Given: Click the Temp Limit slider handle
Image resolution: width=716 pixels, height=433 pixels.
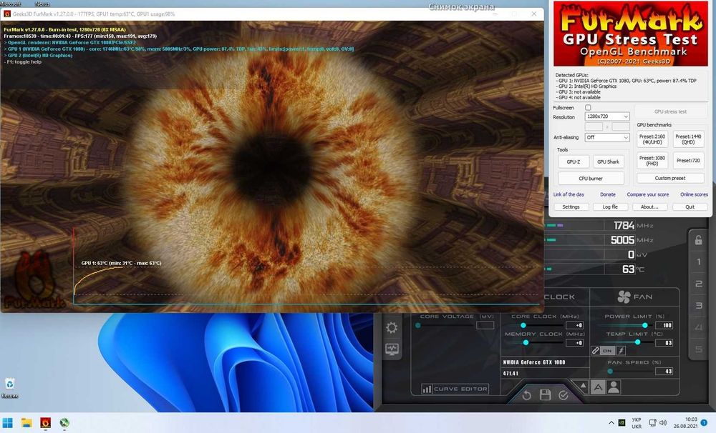Looking at the screenshot, I should pos(637,342).
